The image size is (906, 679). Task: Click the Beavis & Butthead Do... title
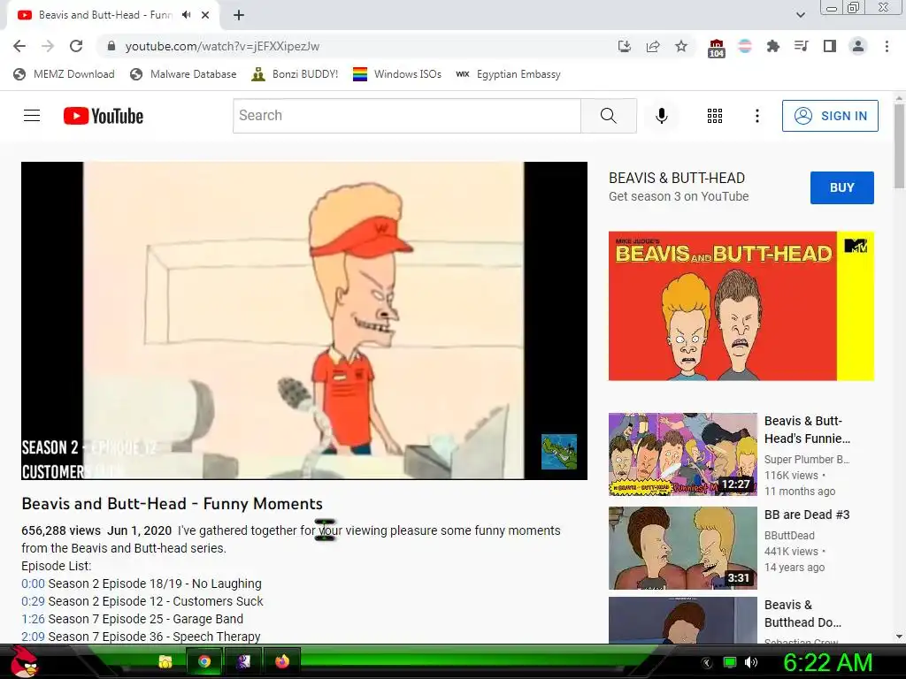tap(802, 614)
